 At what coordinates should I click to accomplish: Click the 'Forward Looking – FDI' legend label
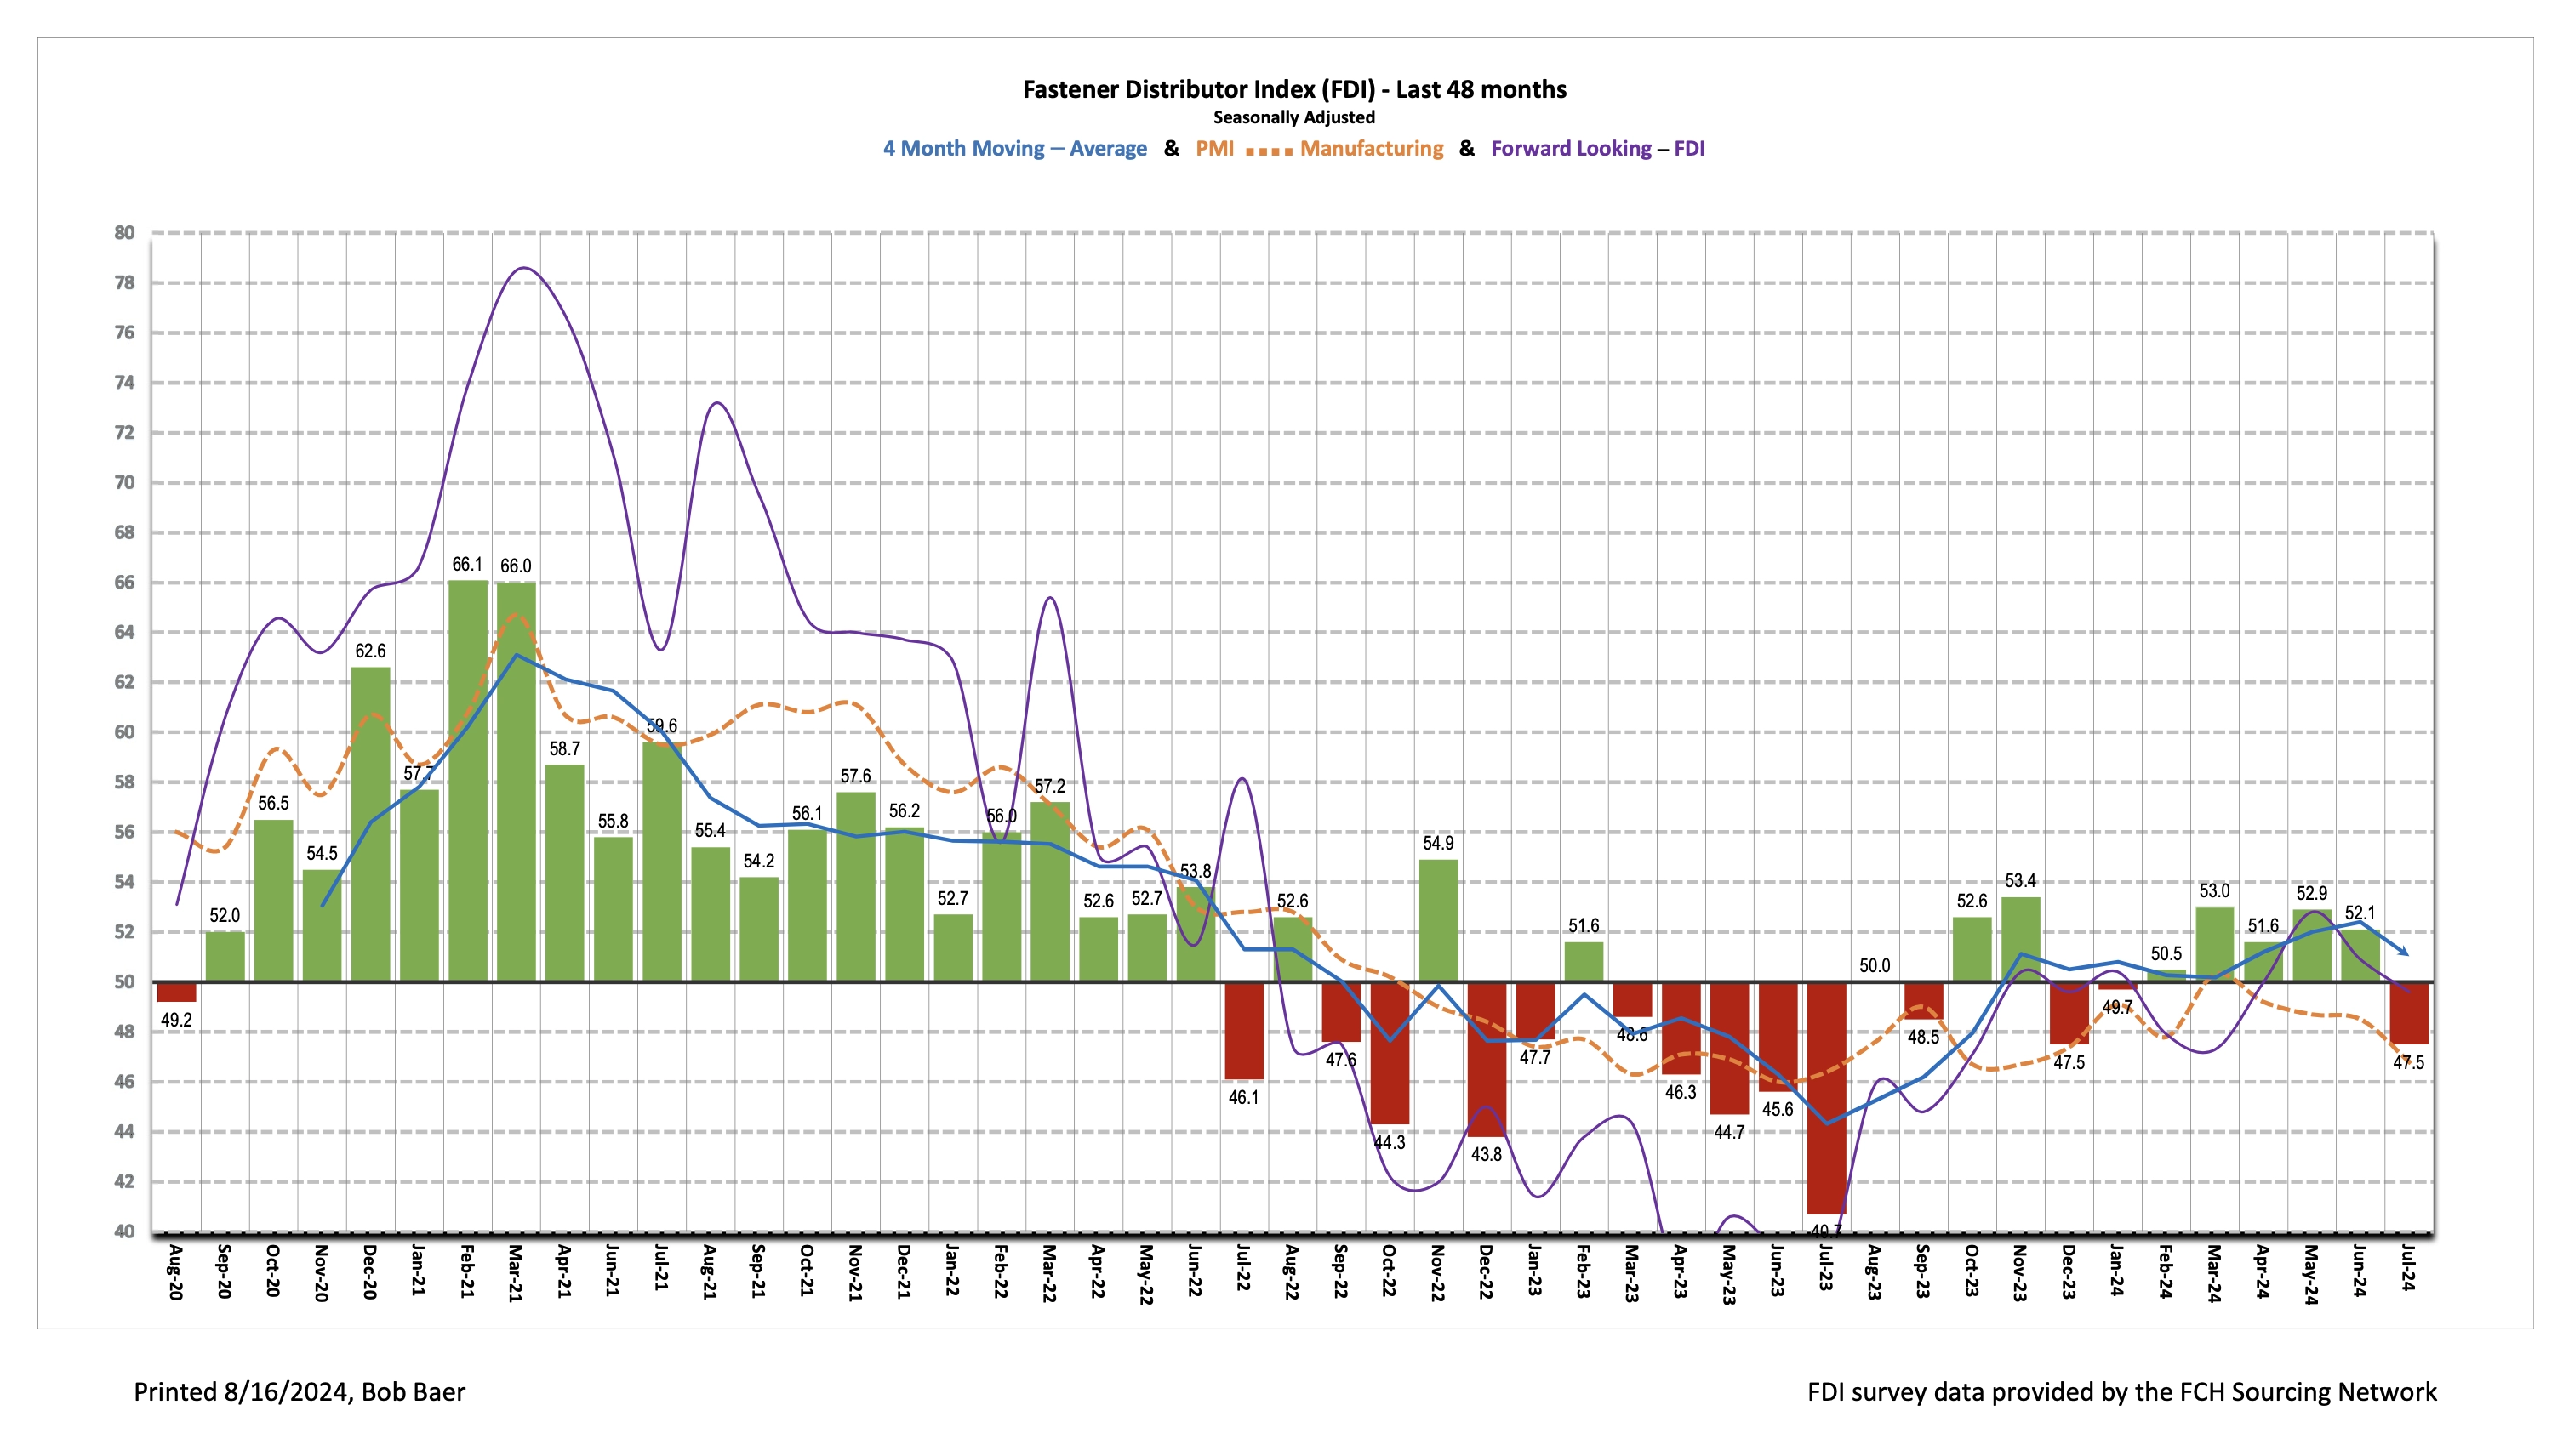click(1598, 148)
